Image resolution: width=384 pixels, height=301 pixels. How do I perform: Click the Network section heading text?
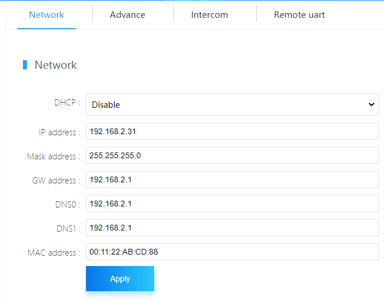click(x=56, y=65)
